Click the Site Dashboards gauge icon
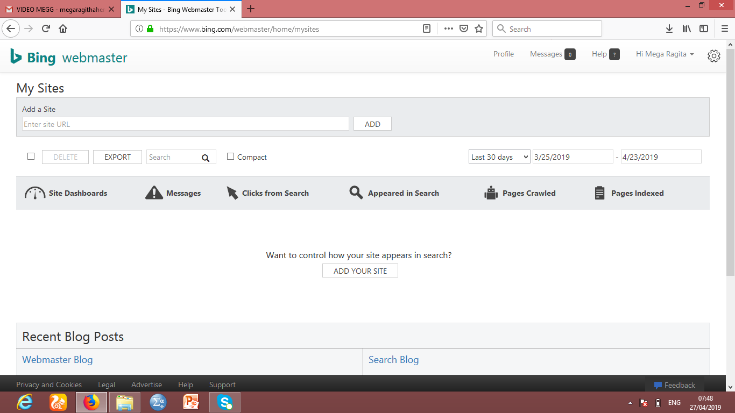The width and height of the screenshot is (735, 413). point(35,193)
